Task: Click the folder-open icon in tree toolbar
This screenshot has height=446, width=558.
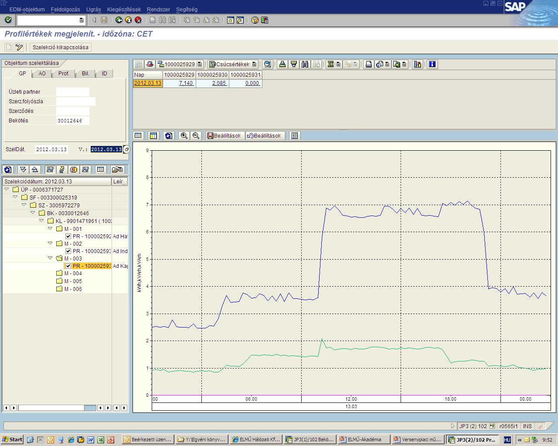Action: 117,169
